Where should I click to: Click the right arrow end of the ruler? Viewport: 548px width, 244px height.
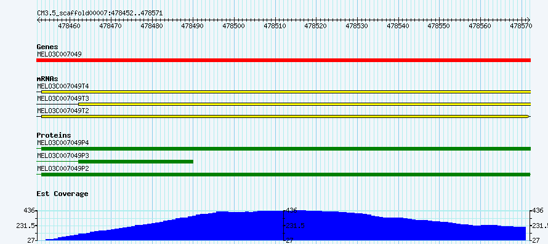pyautogui.click(x=528, y=20)
